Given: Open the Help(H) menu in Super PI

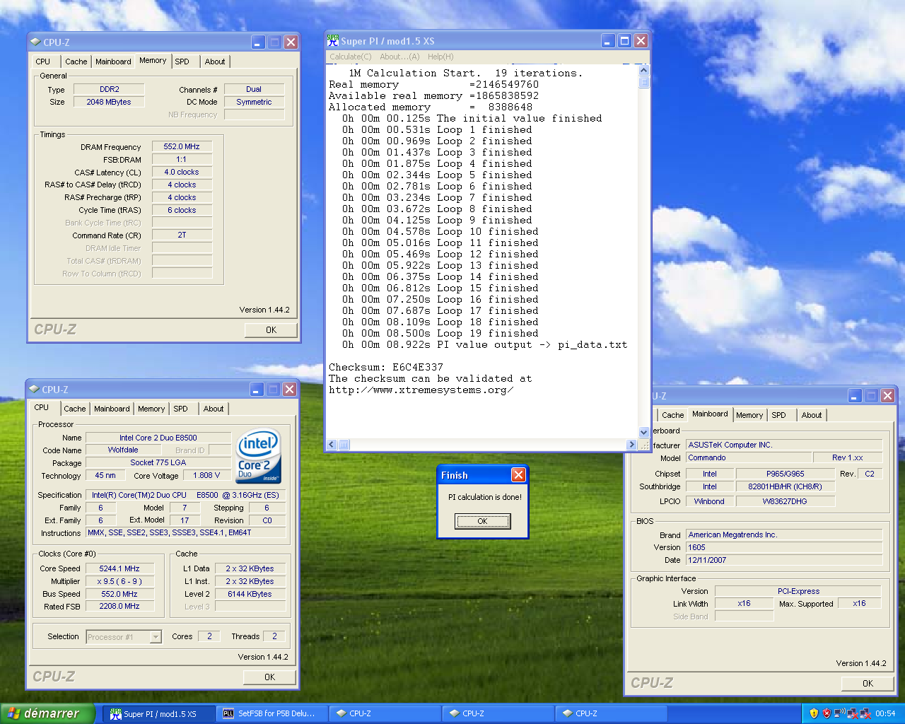Looking at the screenshot, I should [x=440, y=57].
